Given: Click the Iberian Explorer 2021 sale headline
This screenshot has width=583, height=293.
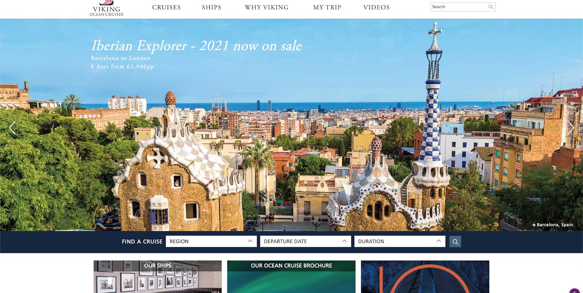Looking at the screenshot, I should (196, 46).
